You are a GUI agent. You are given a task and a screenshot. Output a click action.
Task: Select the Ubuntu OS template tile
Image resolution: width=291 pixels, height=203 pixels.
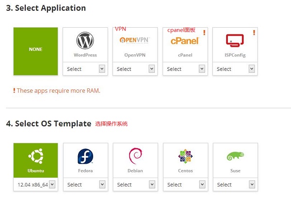point(35,160)
